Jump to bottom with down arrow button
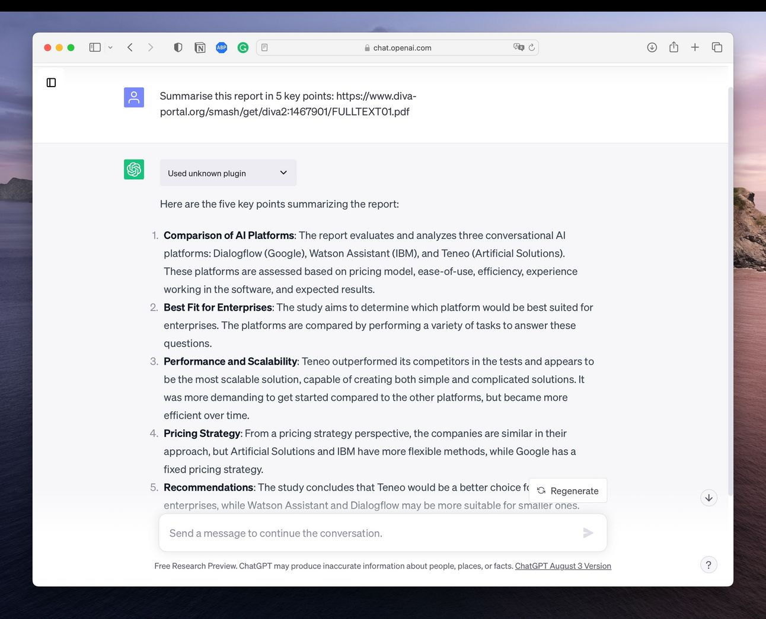The height and width of the screenshot is (619, 766). 709,497
